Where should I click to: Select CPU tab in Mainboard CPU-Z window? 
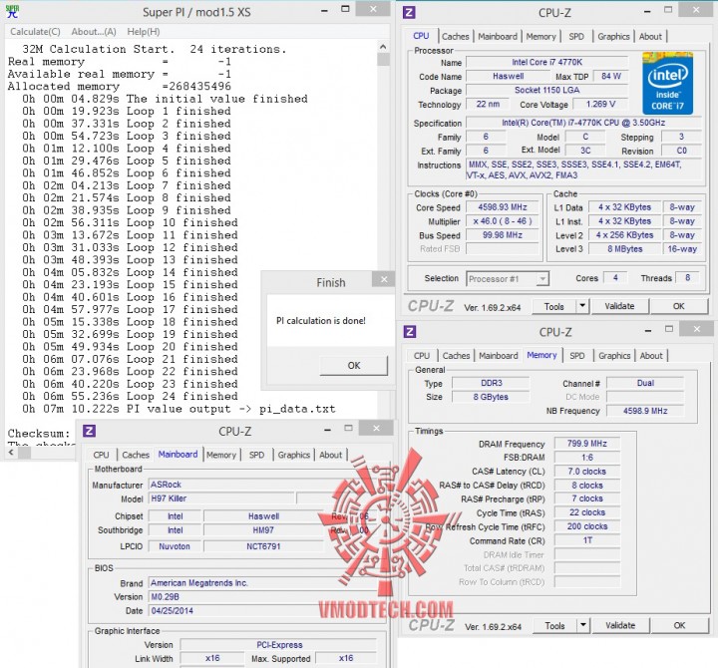point(101,455)
